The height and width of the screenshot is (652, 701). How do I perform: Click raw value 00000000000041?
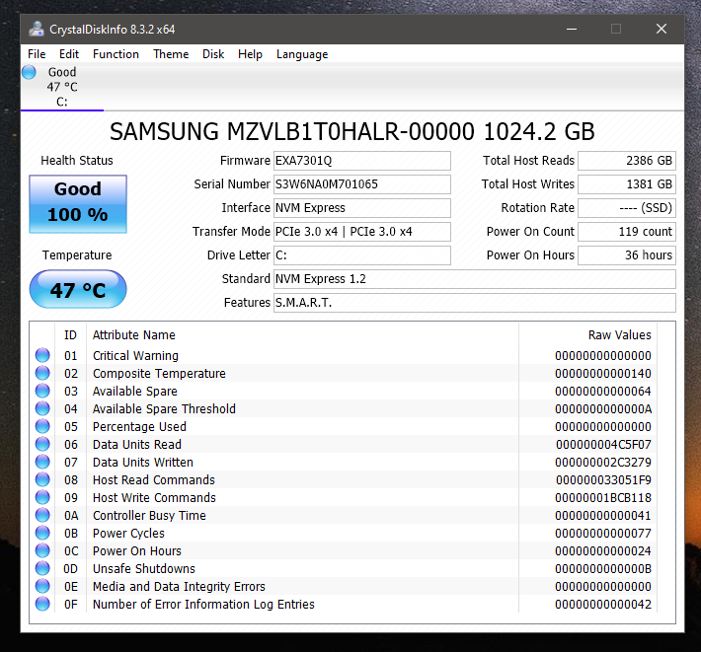point(603,515)
